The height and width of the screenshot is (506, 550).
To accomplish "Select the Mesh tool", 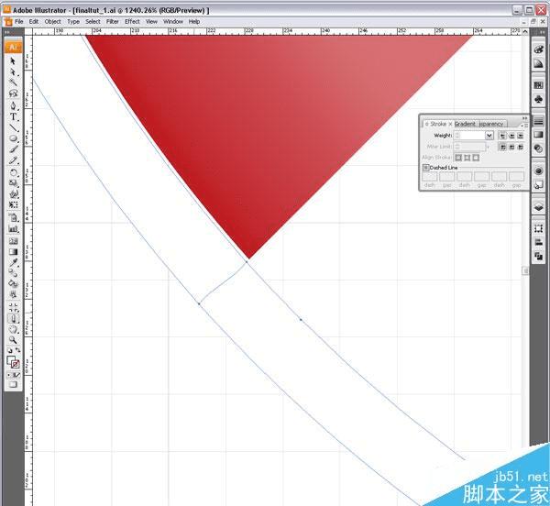I will tap(13, 241).
